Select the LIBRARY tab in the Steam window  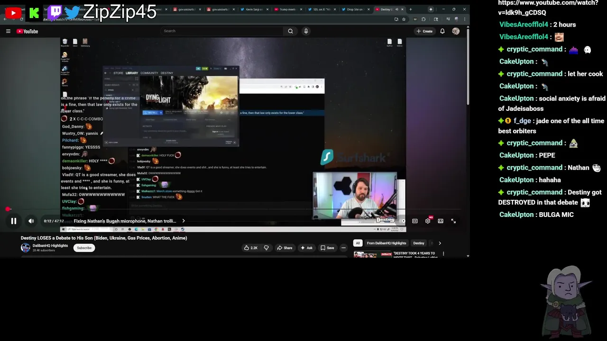[x=132, y=73]
